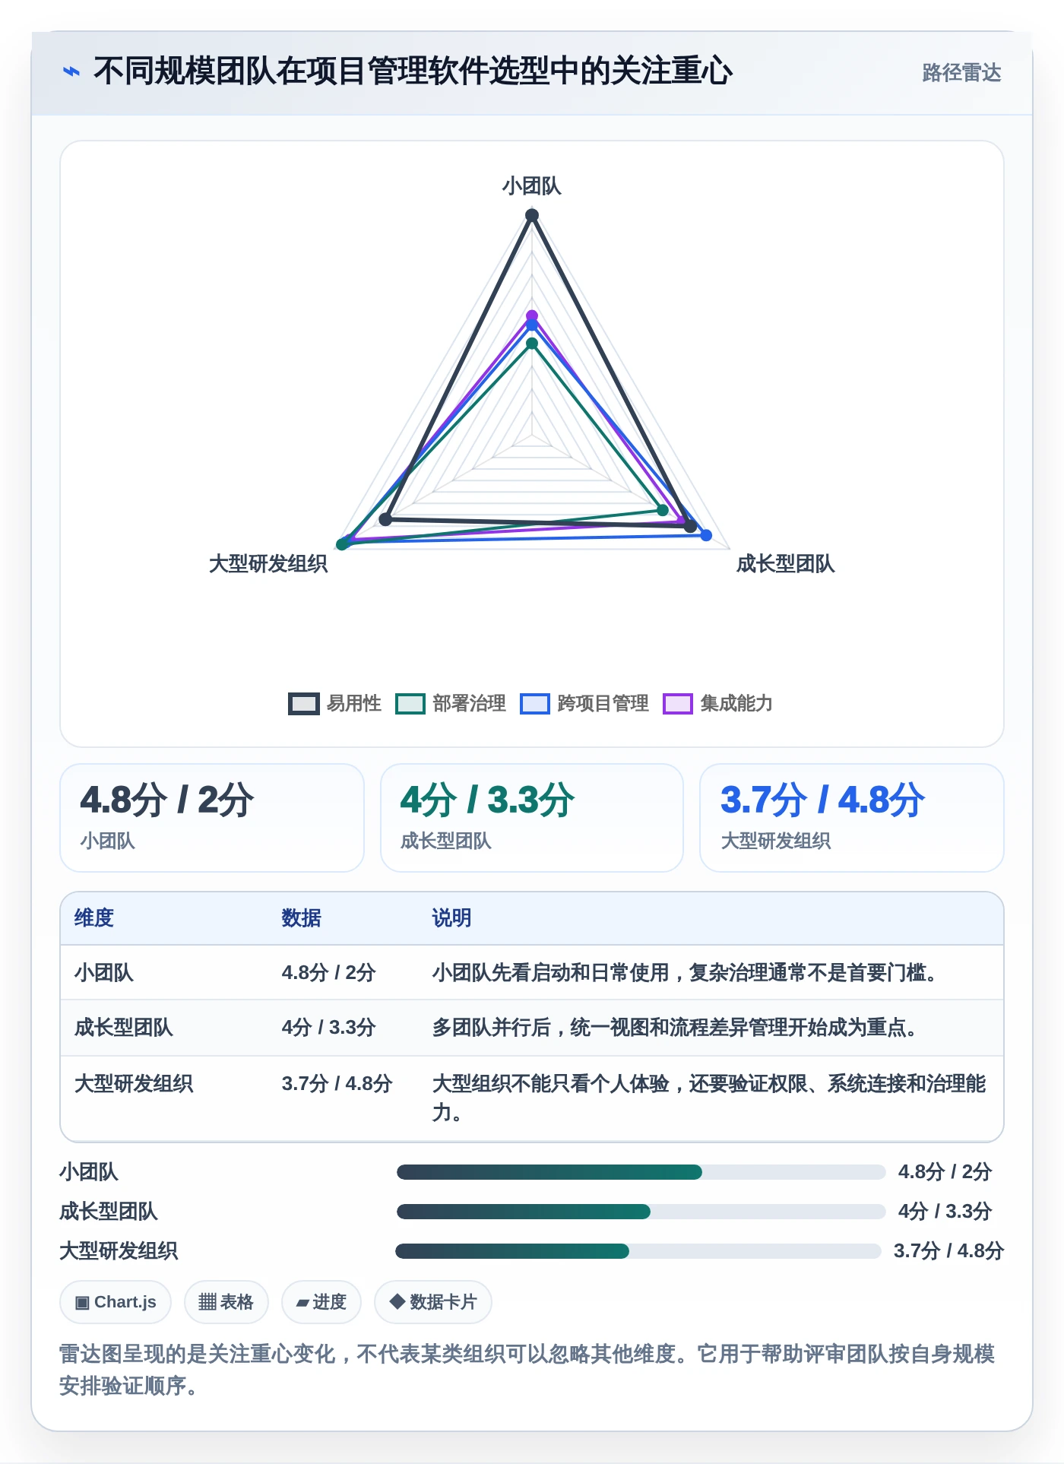
Task: Open the 4.8分 / 2分 小团队 data card
Action: [212, 818]
